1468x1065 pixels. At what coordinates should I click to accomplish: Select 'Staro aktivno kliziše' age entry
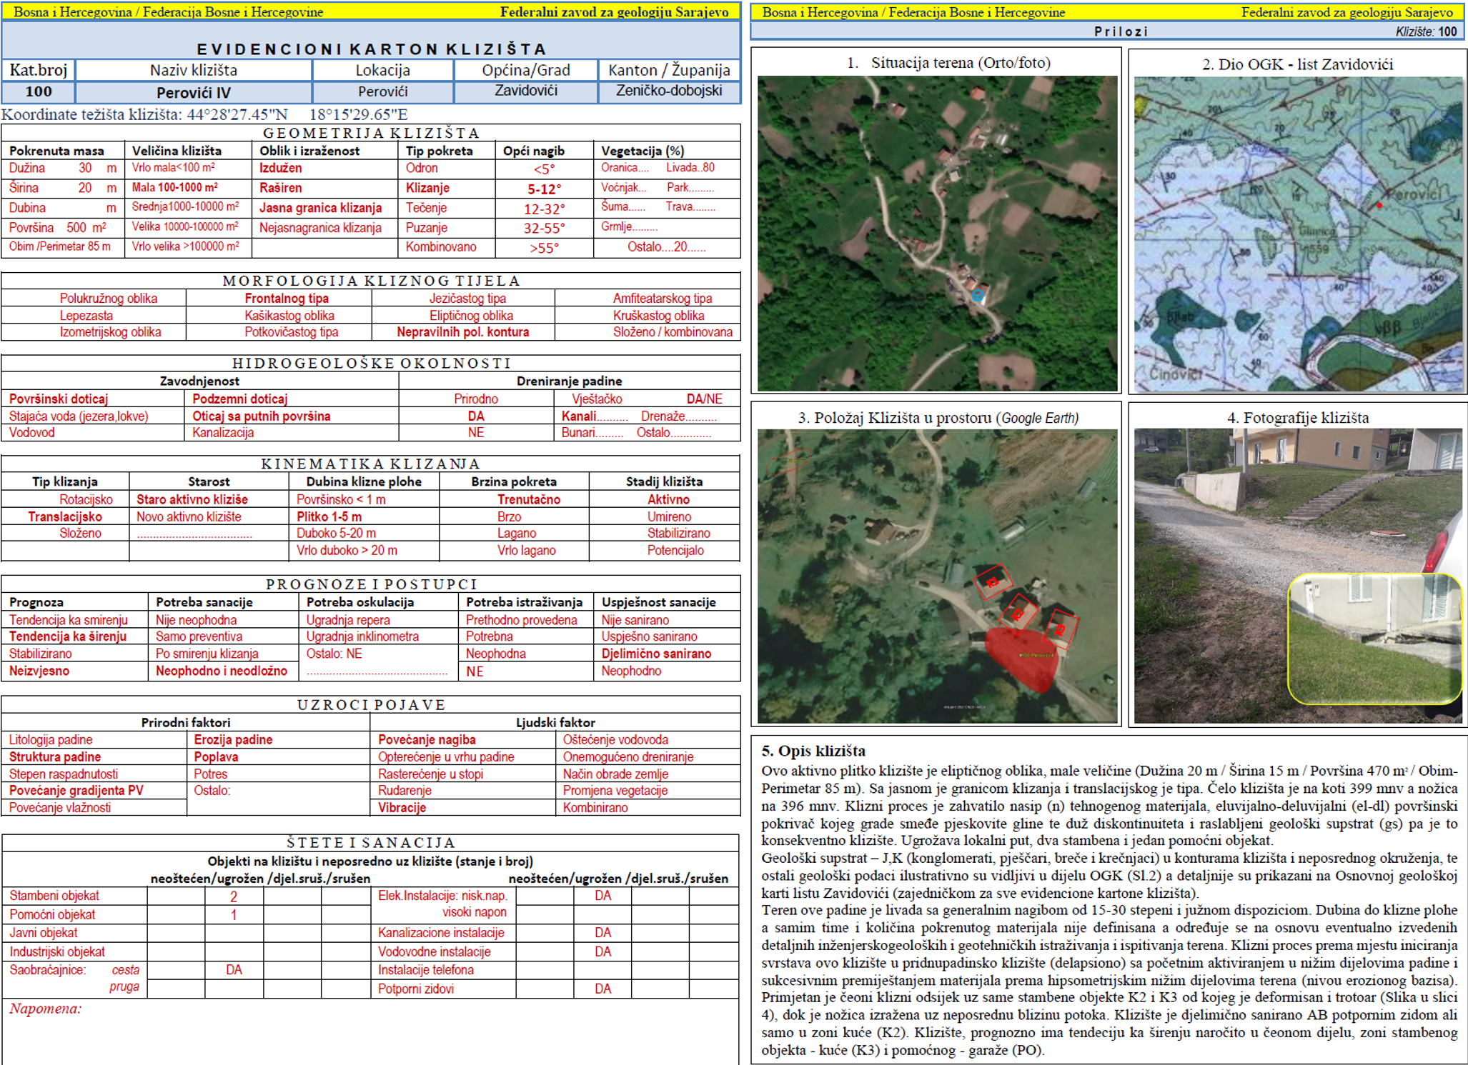coord(192,499)
